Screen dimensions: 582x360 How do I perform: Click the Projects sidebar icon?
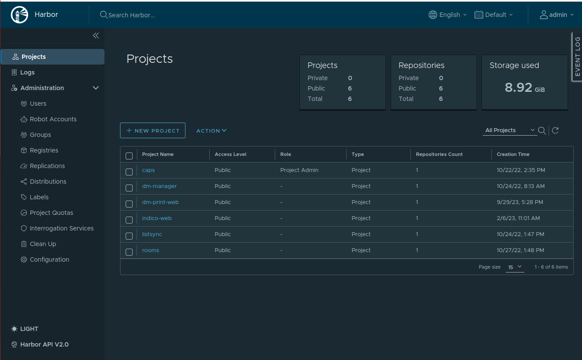point(16,57)
